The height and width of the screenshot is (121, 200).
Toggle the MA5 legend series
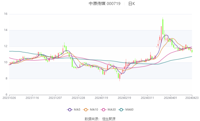coord(74,110)
